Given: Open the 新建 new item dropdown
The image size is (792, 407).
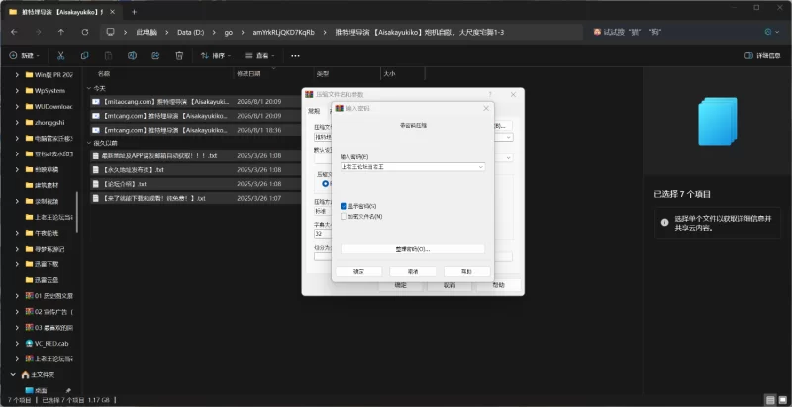Looking at the screenshot, I should tap(24, 56).
